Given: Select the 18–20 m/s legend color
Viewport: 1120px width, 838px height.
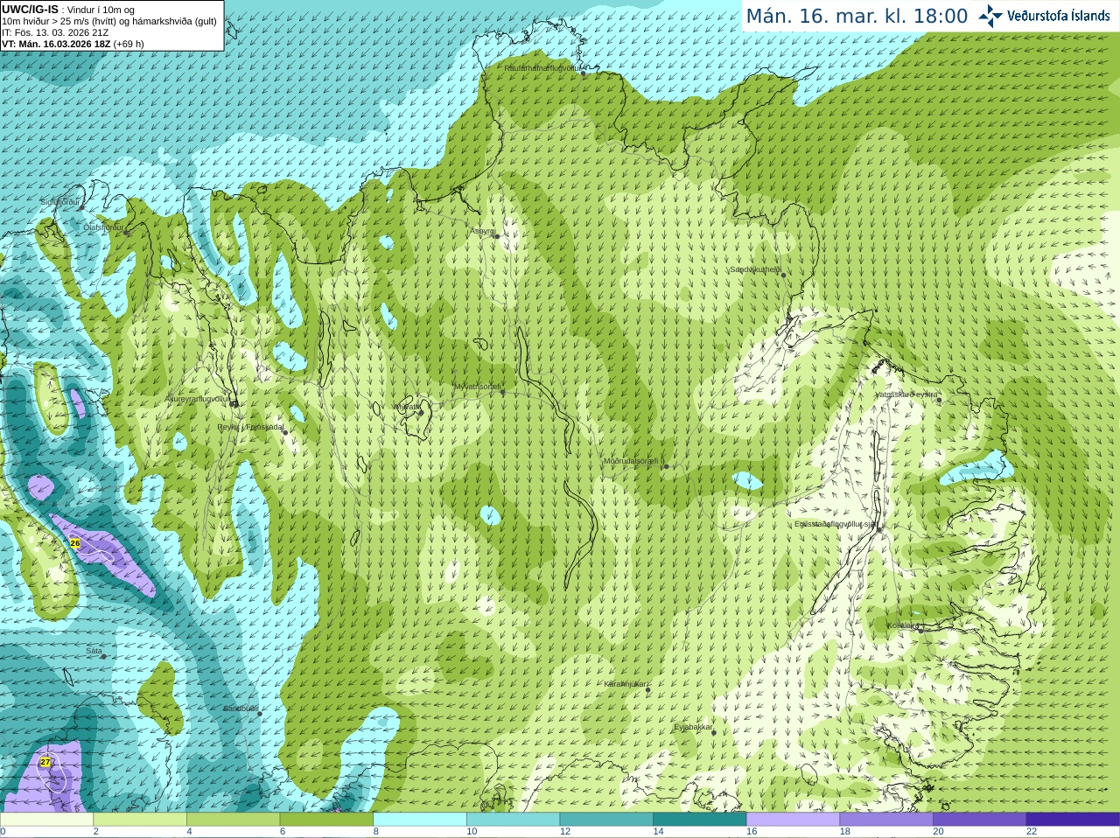Looking at the screenshot, I should coord(886,820).
